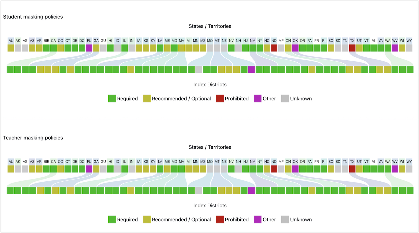Screen dimensions: 419x233
Task: Click Florida's purple square in Student masking chart
Action: (x=89, y=48)
